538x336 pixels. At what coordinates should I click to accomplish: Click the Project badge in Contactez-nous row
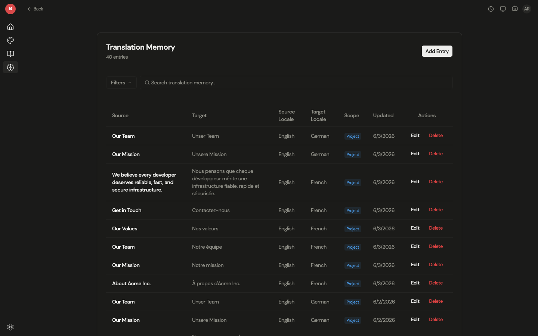[x=353, y=211]
